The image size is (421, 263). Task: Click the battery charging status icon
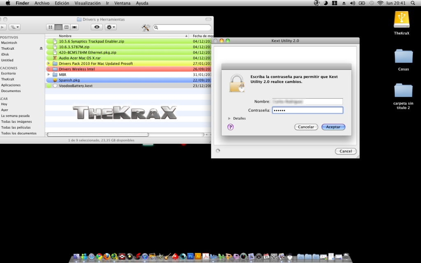[x=362, y=3]
